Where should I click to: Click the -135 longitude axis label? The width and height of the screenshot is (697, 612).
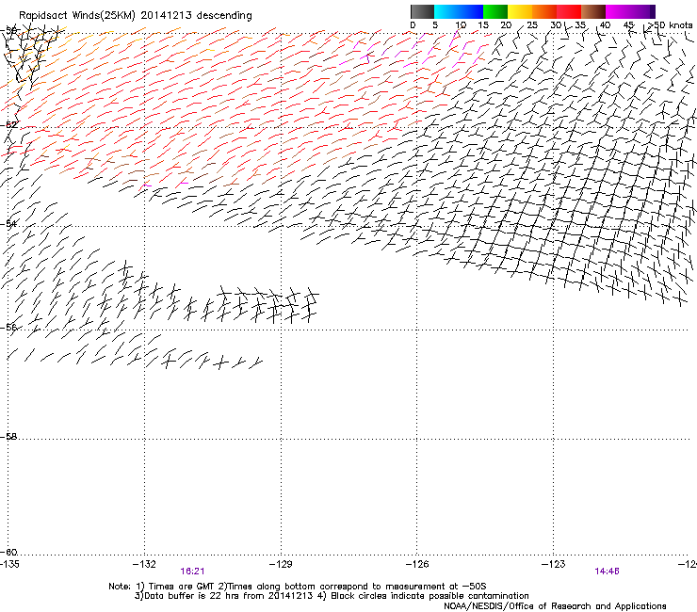[x=9, y=564]
